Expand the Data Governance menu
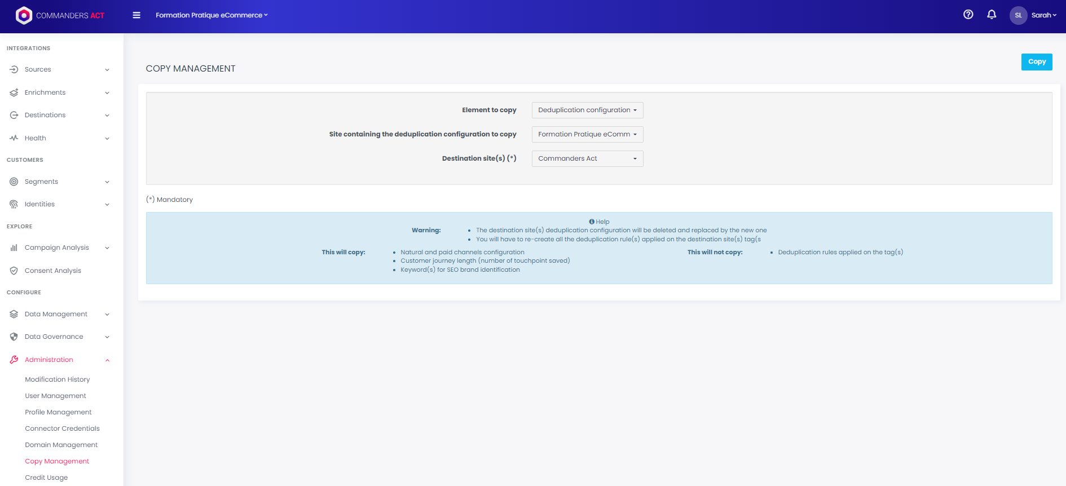1066x486 pixels. tap(107, 337)
